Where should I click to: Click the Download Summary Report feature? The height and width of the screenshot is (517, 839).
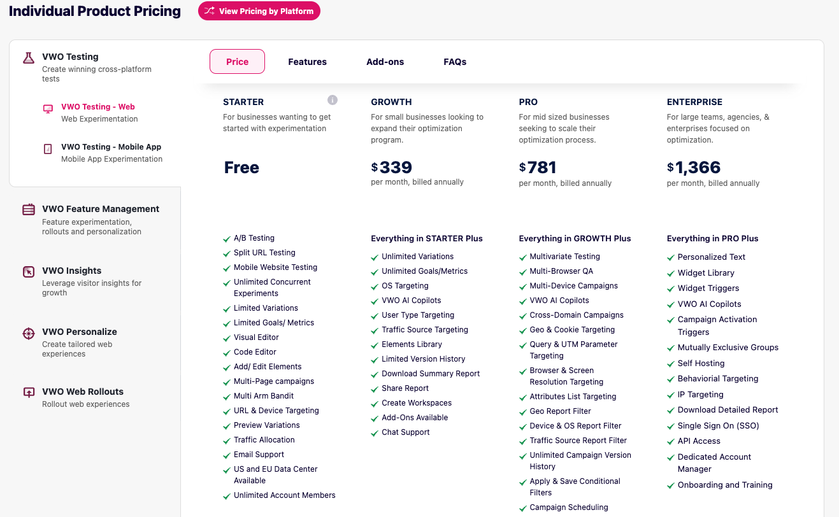[431, 374]
